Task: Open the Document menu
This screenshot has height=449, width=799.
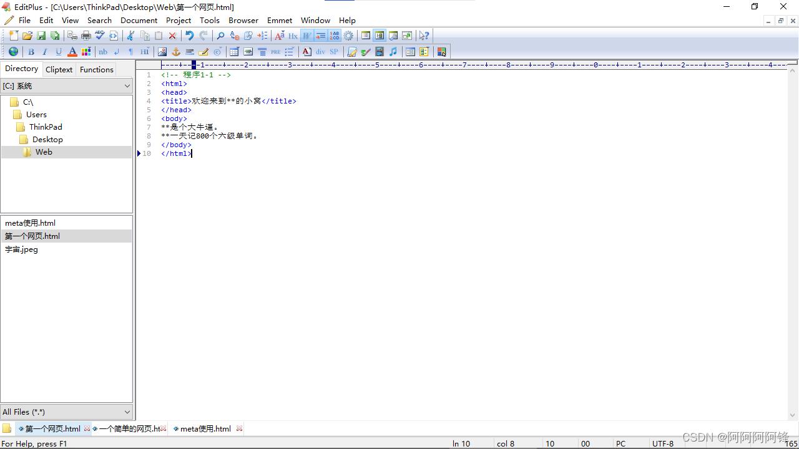Action: [139, 20]
